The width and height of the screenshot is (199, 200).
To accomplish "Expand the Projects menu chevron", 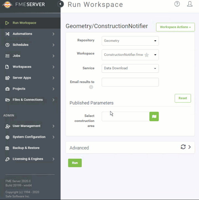I will 53,89.
